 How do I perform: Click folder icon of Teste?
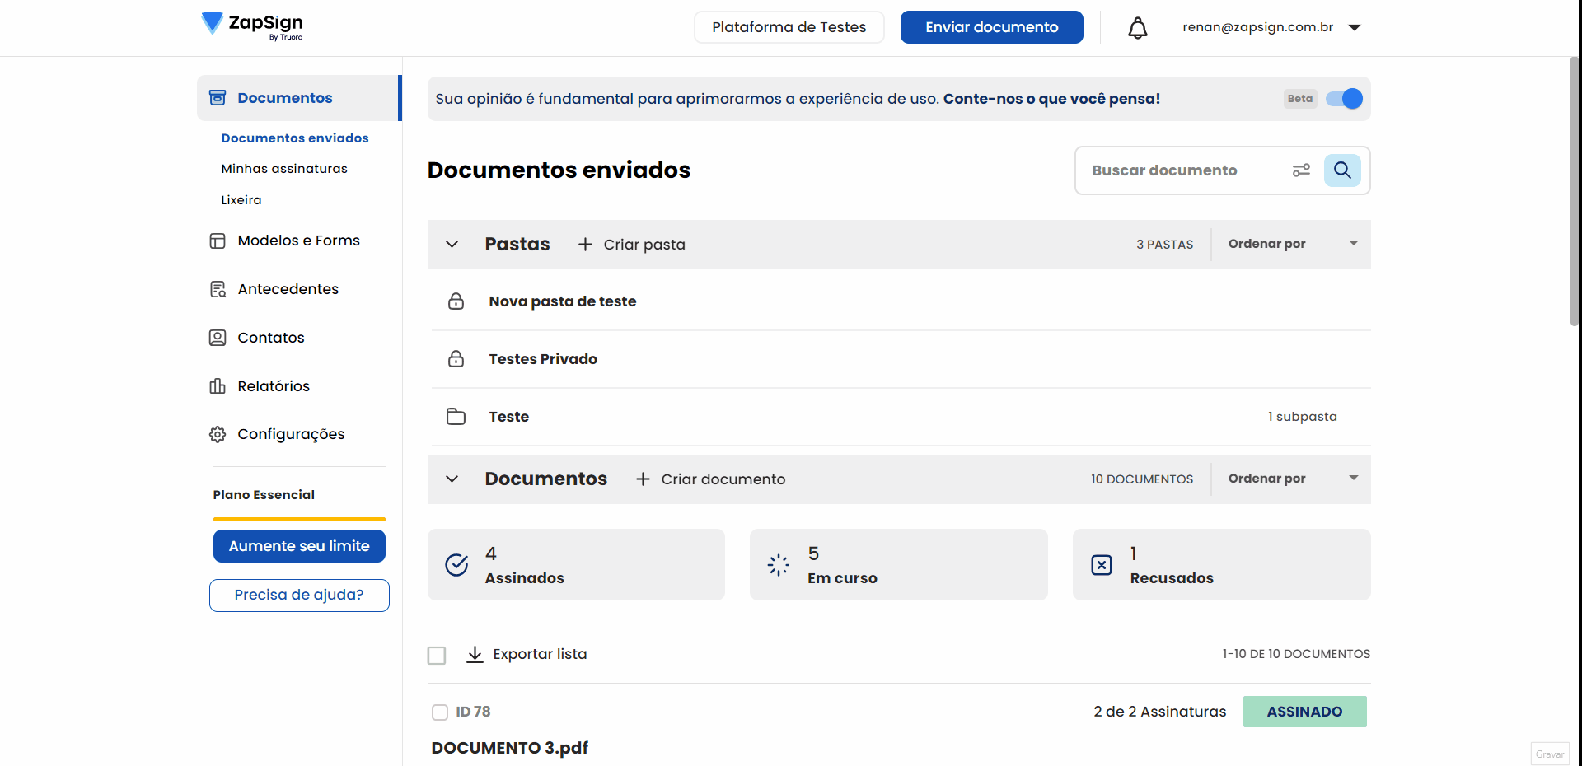pyautogui.click(x=456, y=417)
